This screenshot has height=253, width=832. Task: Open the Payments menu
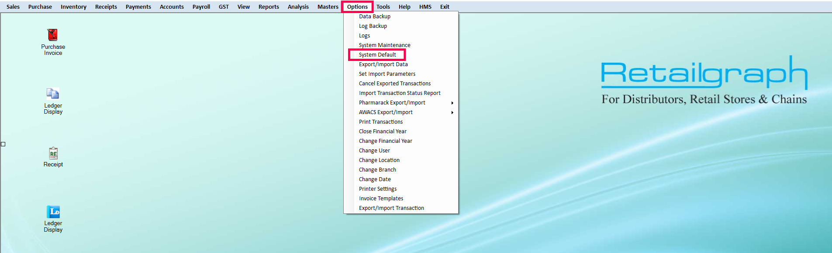[138, 7]
